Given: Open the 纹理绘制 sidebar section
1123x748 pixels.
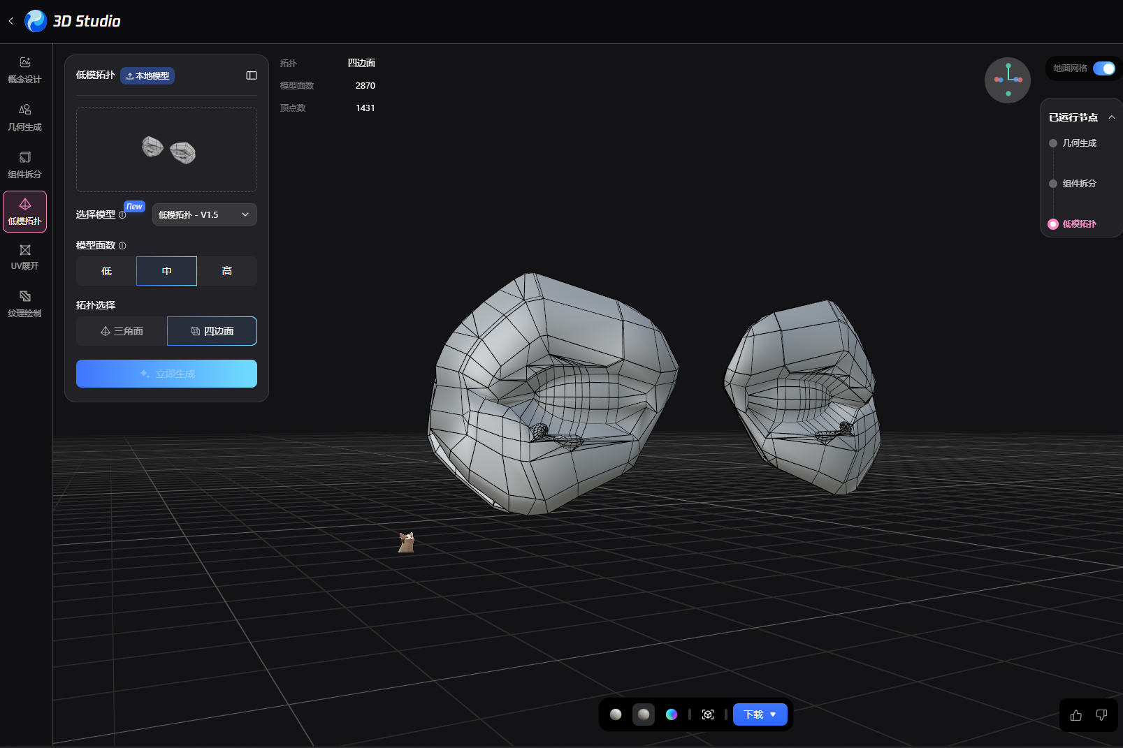Looking at the screenshot, I should 24,304.
